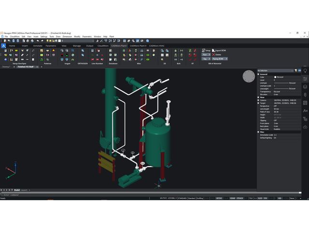
Task: Click the cloud panel icon in sidebar
Action: click(305, 127)
